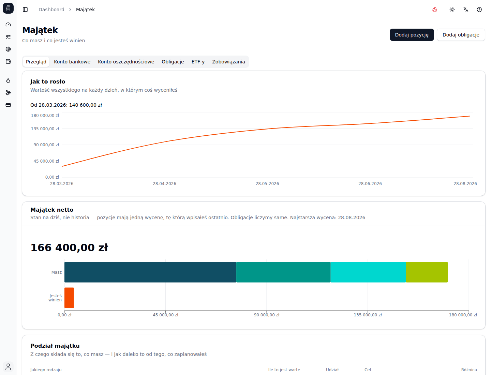
Task: Open the wallet icon in sidebar
Action: (x=8, y=61)
